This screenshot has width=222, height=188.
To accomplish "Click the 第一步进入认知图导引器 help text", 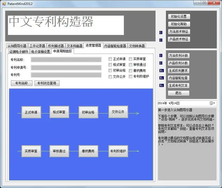I will point(175,110).
